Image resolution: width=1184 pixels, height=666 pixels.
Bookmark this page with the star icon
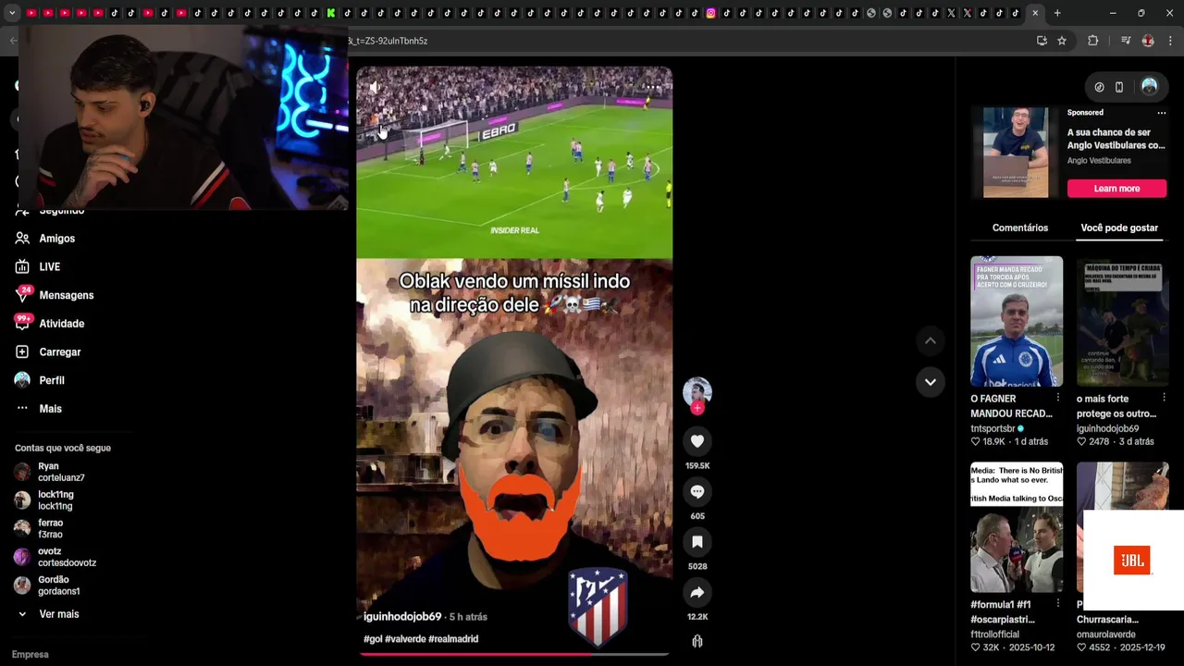coord(1062,41)
